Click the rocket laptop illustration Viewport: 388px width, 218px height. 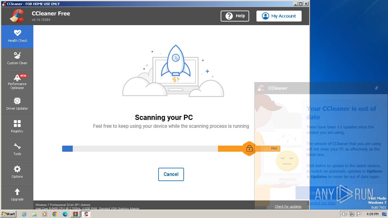[173, 71]
